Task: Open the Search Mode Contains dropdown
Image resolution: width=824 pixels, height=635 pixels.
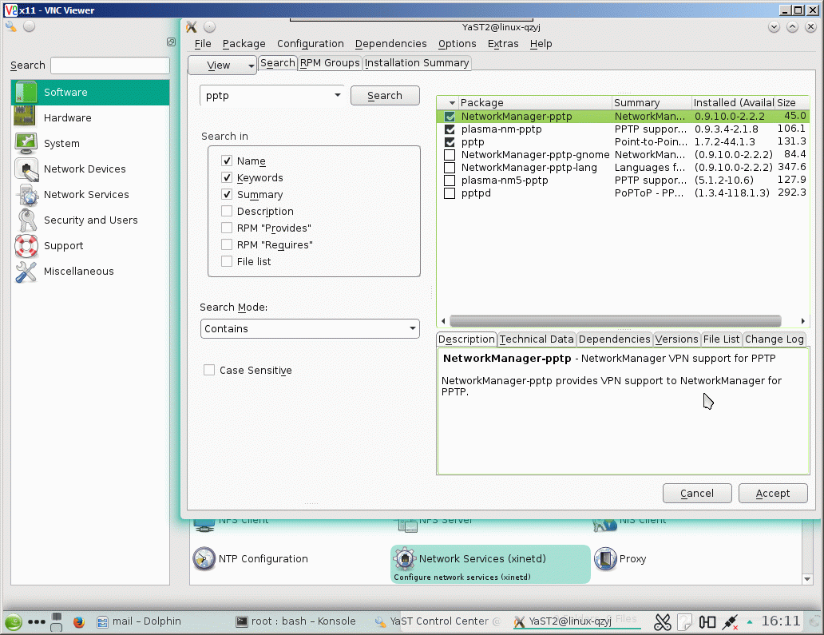Action: point(310,328)
